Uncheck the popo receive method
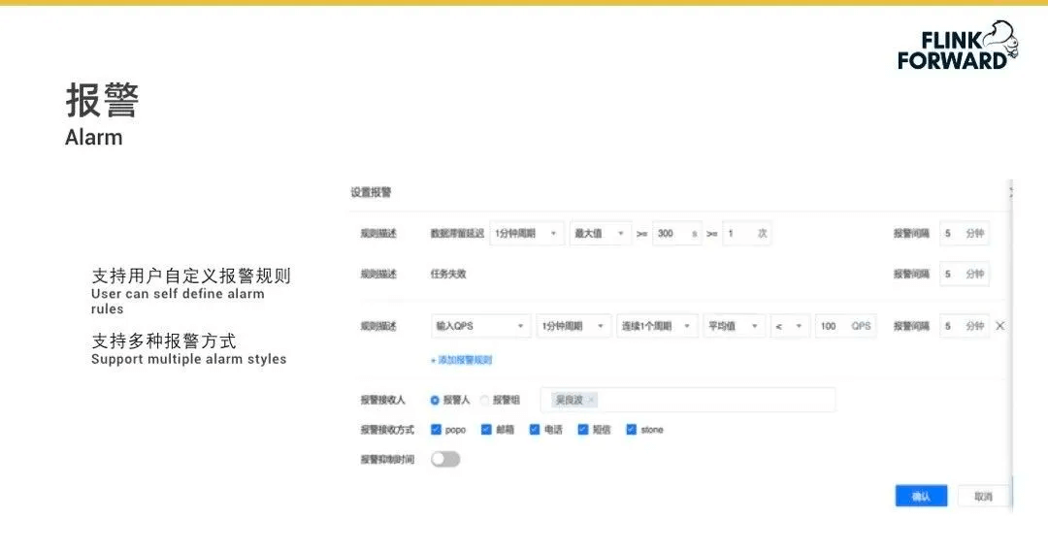1048x551 pixels. (x=436, y=429)
